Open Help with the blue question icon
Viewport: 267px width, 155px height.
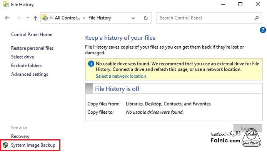point(263,30)
